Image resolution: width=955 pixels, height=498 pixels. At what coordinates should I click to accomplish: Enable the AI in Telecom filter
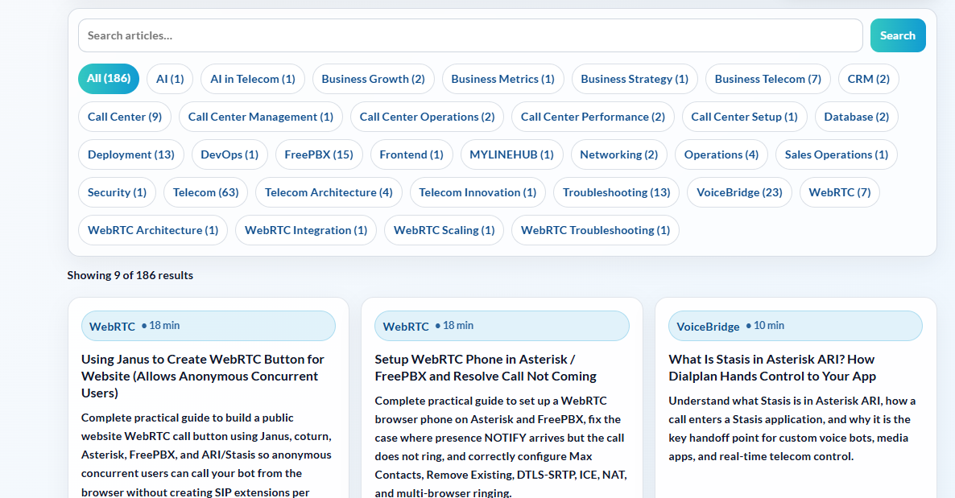click(252, 79)
